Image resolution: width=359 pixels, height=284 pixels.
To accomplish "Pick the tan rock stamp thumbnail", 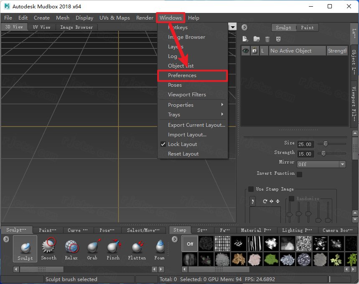I will [x=239, y=259].
